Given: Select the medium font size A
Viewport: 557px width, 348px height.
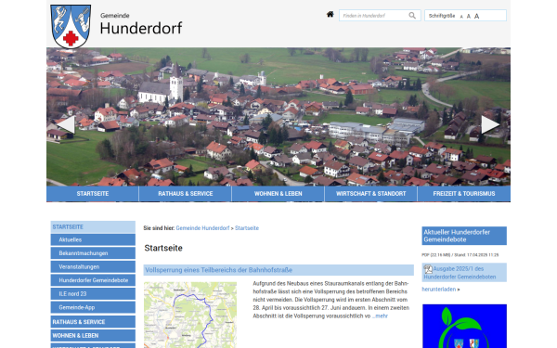Looking at the screenshot, I should click(x=469, y=17).
